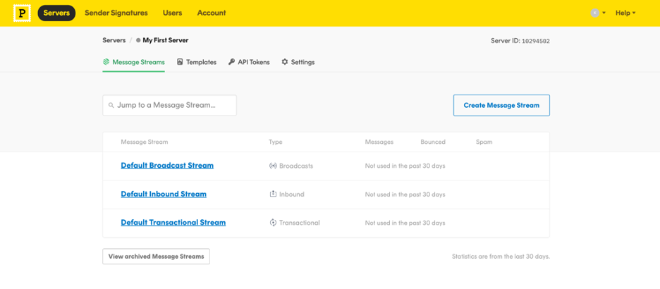Open the Account menu item
This screenshot has width=660, height=289.
click(x=212, y=13)
